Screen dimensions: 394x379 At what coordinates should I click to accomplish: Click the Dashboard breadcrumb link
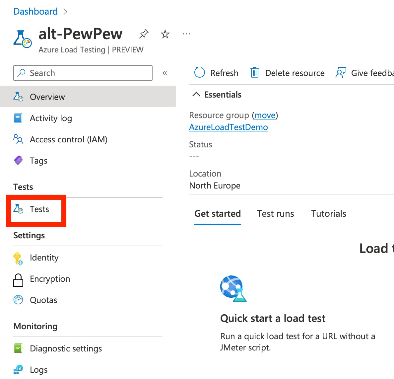coord(35,12)
